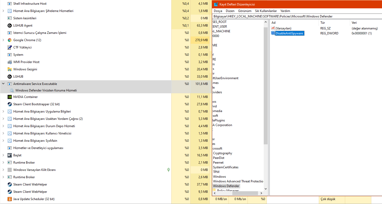Viewport: 382px width, 204px height.
Task: Open the Sık Kullanılanlar menu
Action: [x=266, y=11]
